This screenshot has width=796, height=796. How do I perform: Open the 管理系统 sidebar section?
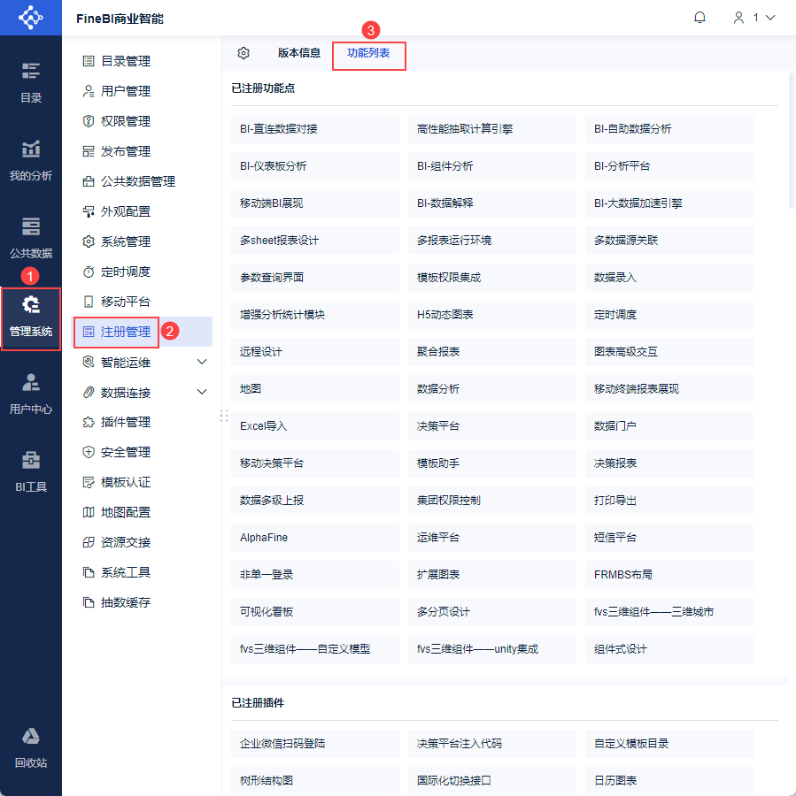coord(30,318)
